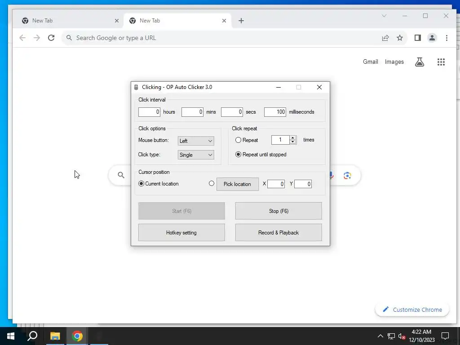Click the X coordinate field
The height and width of the screenshot is (345, 460).
[x=276, y=184]
